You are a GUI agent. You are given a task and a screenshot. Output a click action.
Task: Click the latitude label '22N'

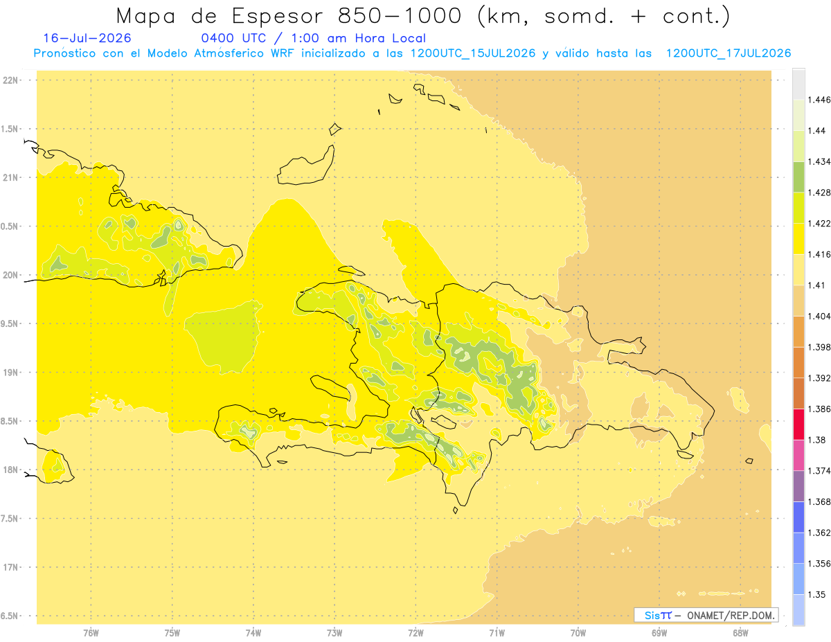10,80
